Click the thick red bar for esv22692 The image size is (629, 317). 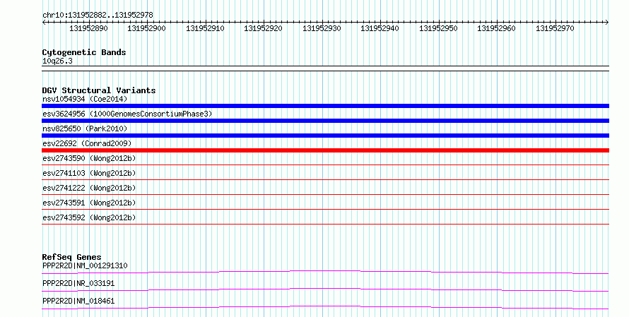coord(325,150)
